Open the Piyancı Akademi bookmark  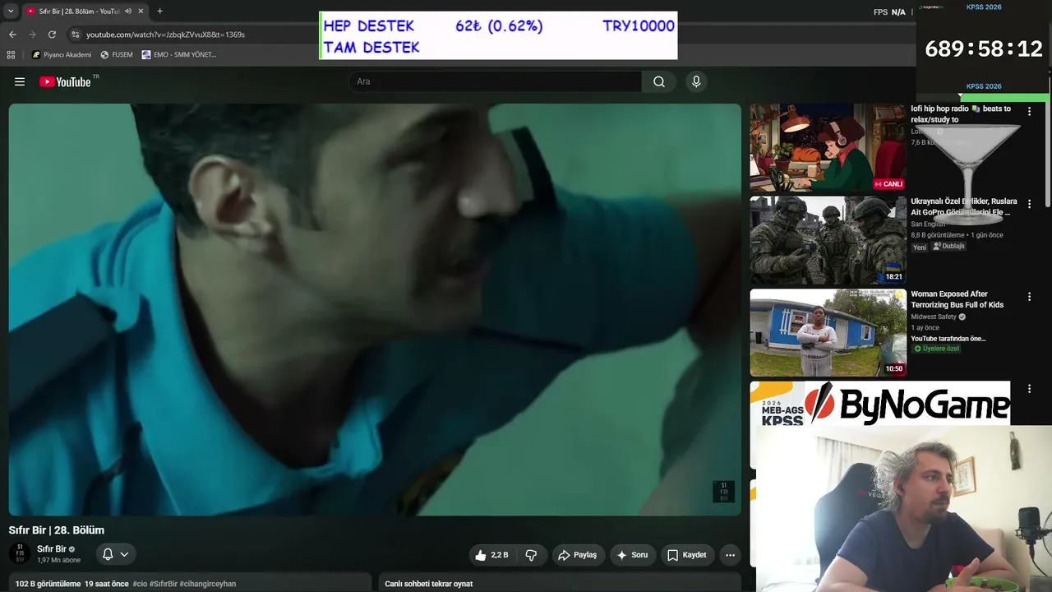click(62, 55)
